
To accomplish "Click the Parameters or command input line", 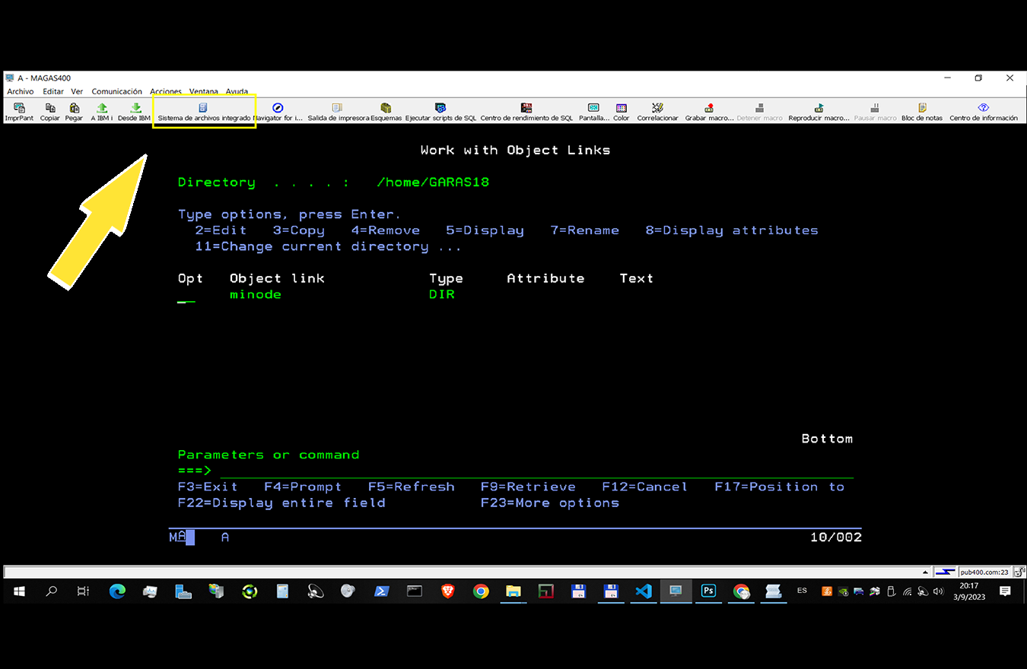I will click(x=533, y=471).
